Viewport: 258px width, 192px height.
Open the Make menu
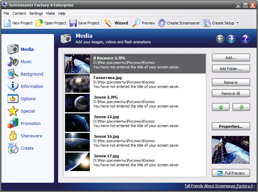(50, 13)
